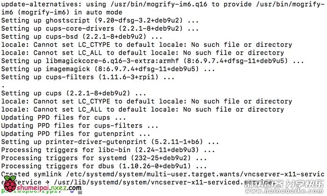
Task: Click the dbus word in triggers line
Action: [x=106, y=166]
